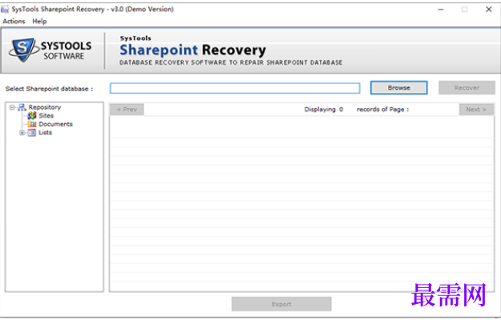Click the Browse button
This screenshot has width=501, height=320.
tap(398, 88)
